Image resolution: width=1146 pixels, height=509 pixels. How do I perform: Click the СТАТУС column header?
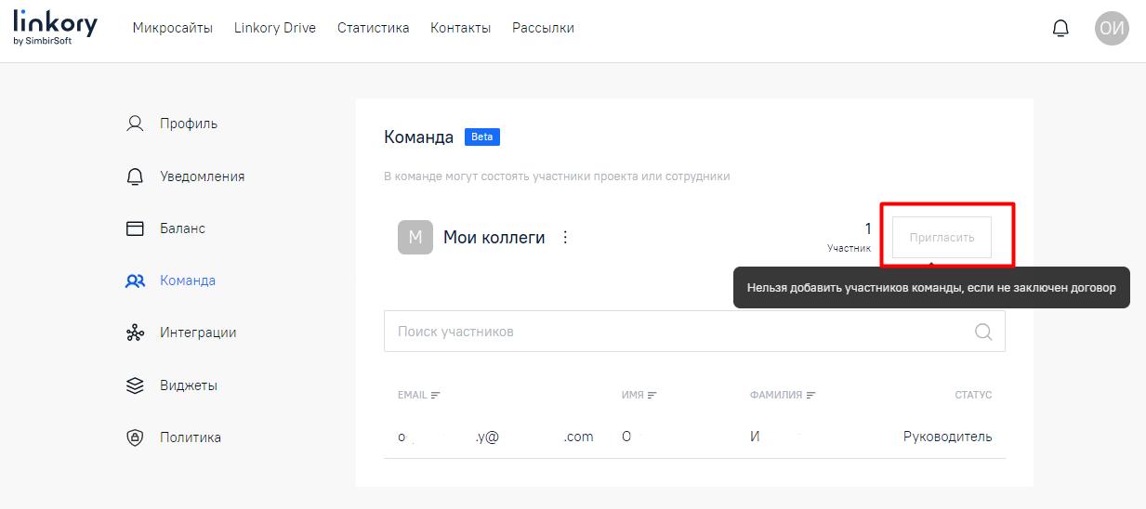coord(973,395)
